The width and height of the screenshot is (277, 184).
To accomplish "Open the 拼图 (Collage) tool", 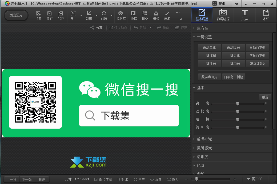I will pos(145,16).
